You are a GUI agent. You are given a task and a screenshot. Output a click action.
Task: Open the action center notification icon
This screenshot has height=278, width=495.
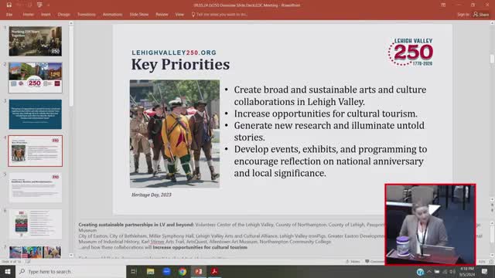(x=485, y=272)
